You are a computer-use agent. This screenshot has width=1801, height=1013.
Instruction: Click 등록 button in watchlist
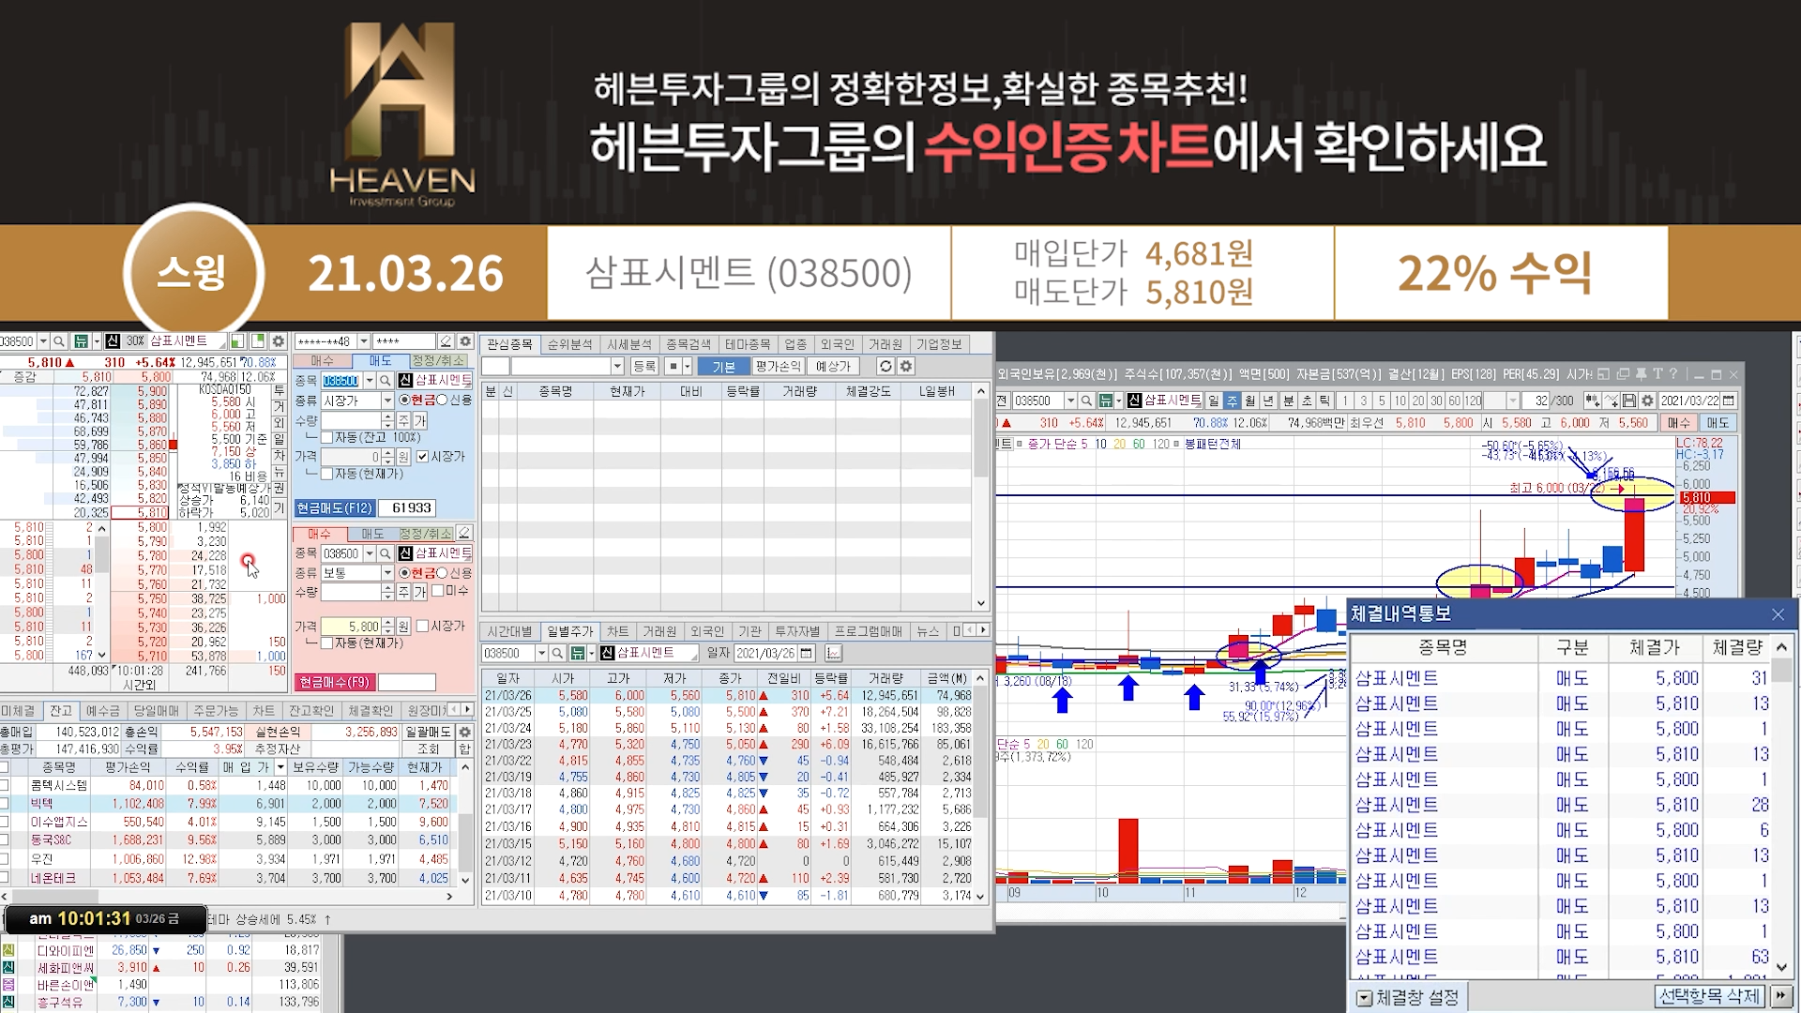[644, 367]
